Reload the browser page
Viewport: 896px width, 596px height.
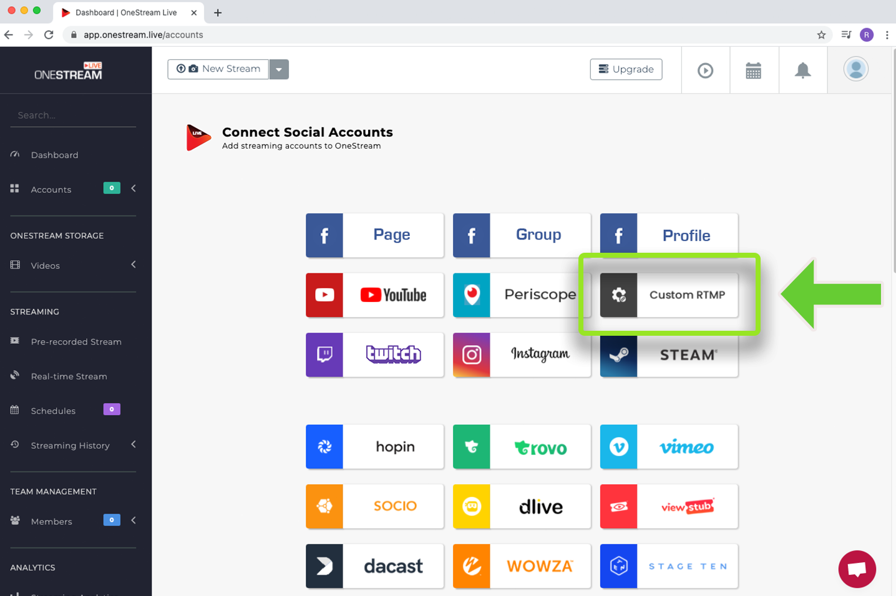[49, 35]
